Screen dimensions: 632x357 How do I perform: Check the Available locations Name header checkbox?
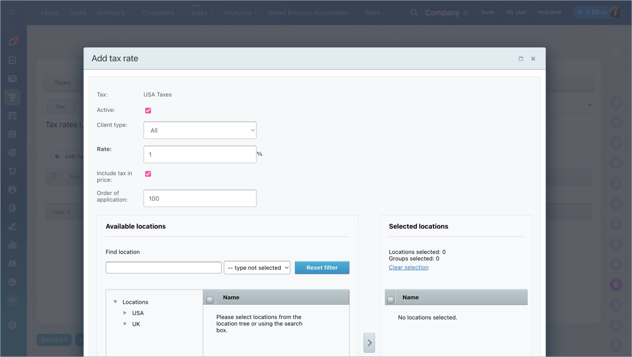point(210,300)
